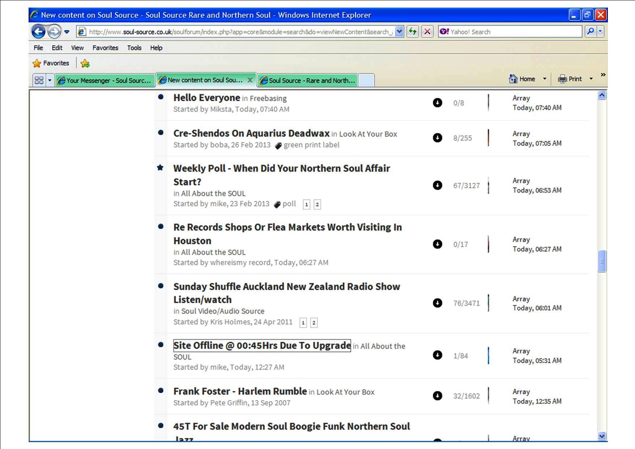This screenshot has height=449, width=635.
Task: Go to page 2 of Weekly Poll topic
Action: point(317,205)
